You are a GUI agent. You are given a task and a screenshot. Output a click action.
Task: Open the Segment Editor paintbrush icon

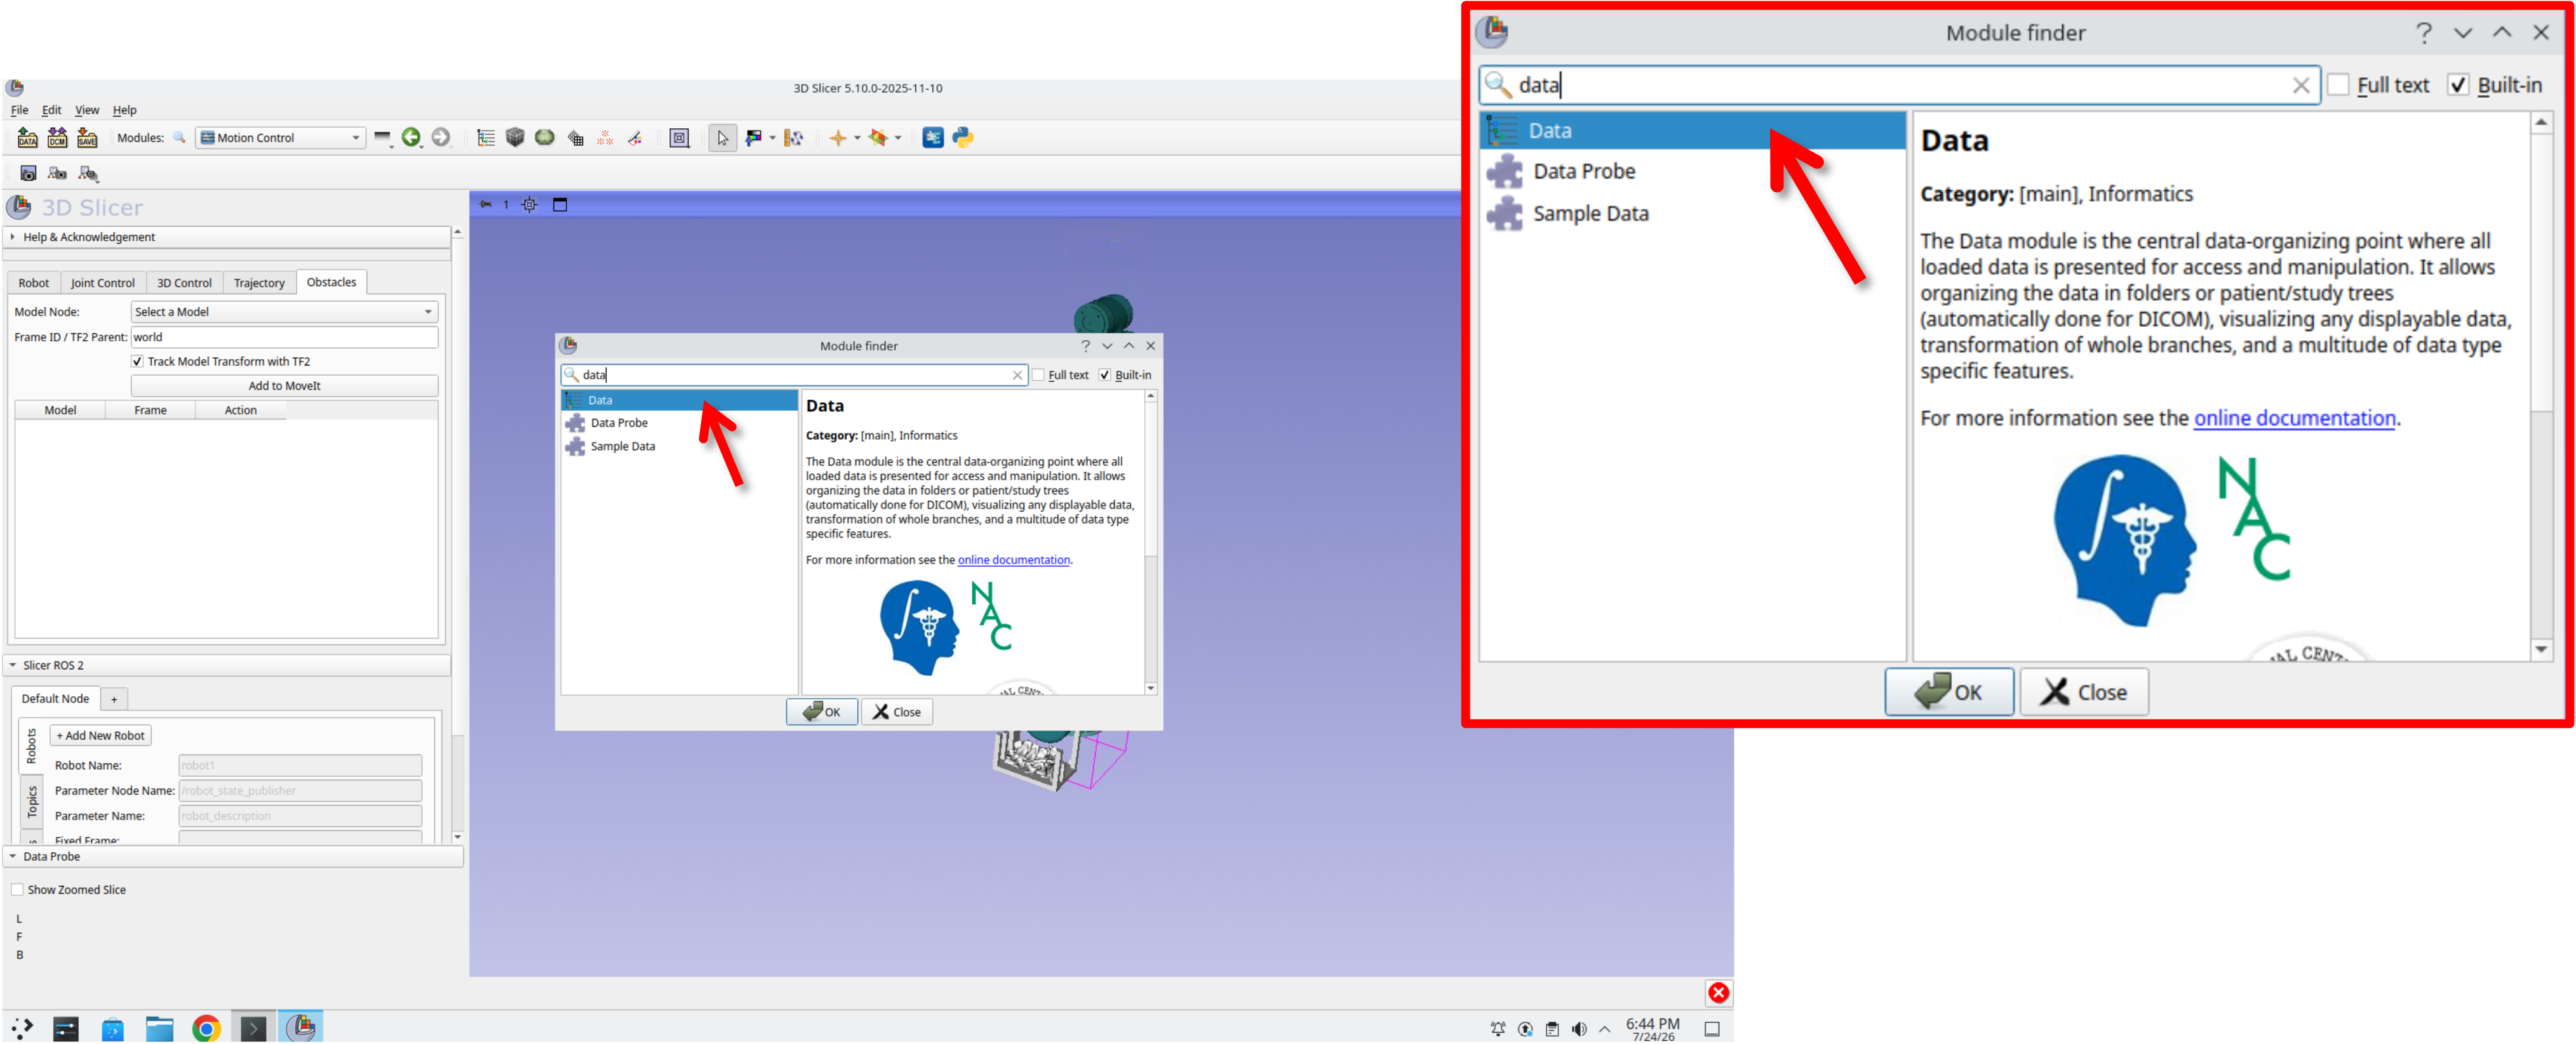point(635,138)
